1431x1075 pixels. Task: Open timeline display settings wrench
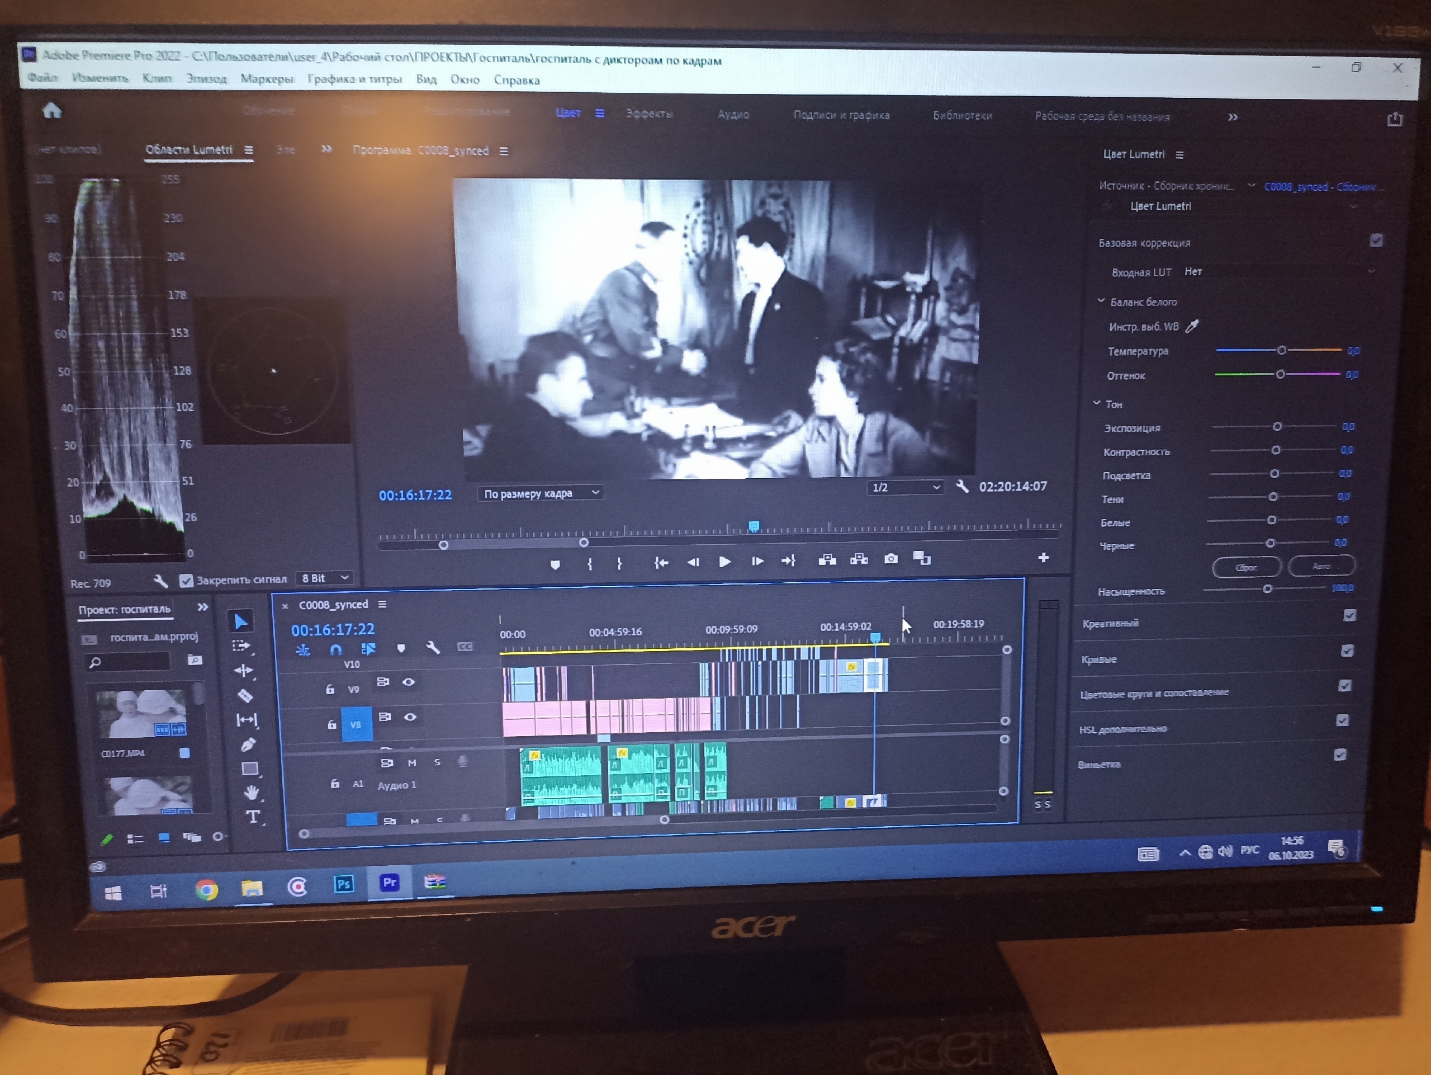coord(433,647)
